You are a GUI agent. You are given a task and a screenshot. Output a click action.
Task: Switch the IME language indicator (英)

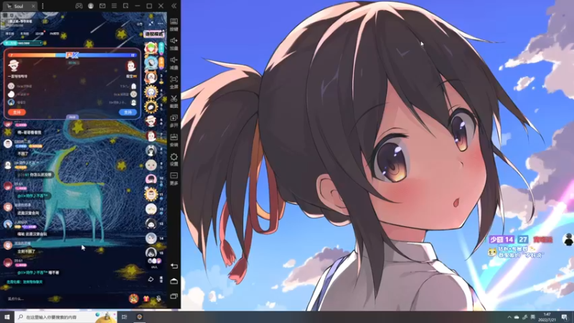pyautogui.click(x=532, y=317)
